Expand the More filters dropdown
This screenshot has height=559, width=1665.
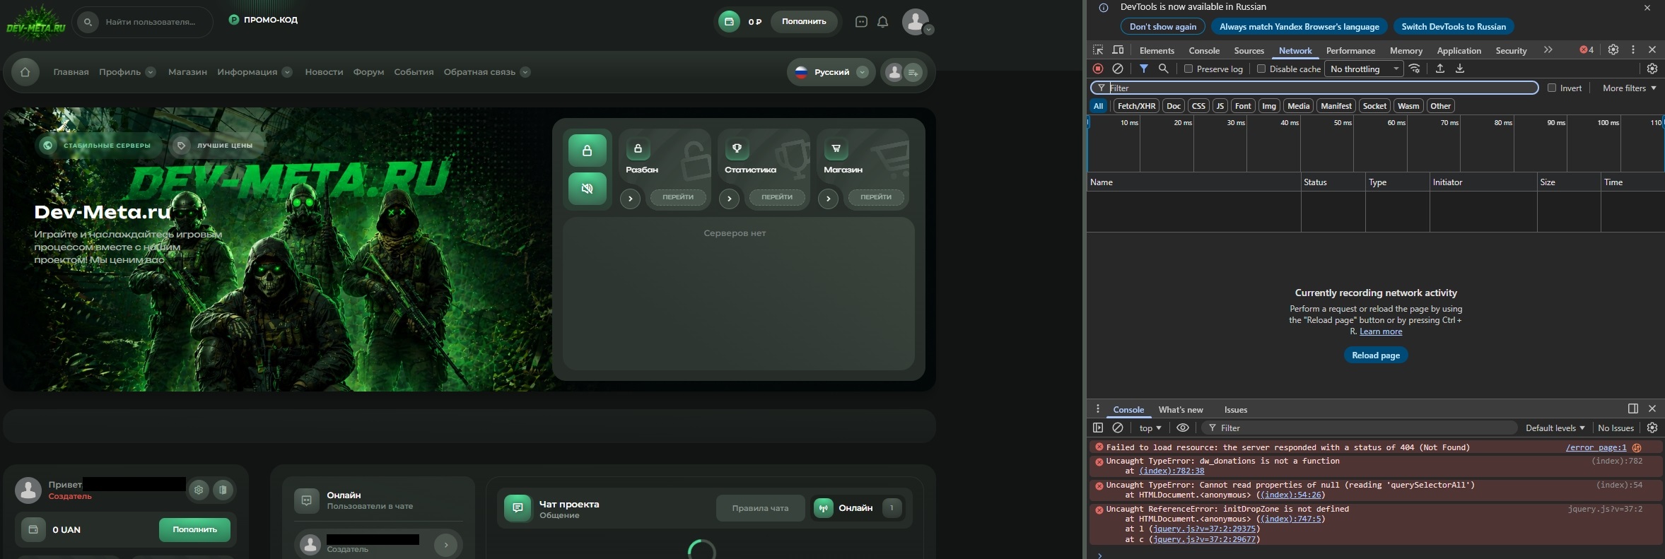click(1630, 88)
